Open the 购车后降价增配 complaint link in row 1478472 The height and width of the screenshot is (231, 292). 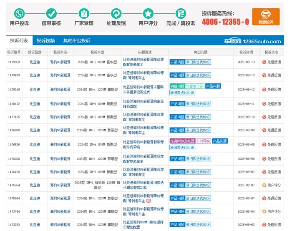pyautogui.click(x=143, y=104)
